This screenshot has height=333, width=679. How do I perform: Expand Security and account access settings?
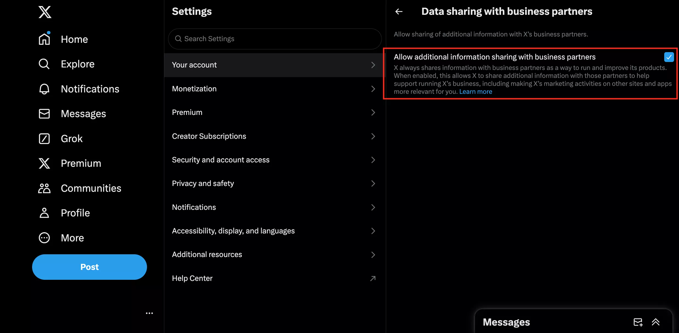pyautogui.click(x=273, y=159)
